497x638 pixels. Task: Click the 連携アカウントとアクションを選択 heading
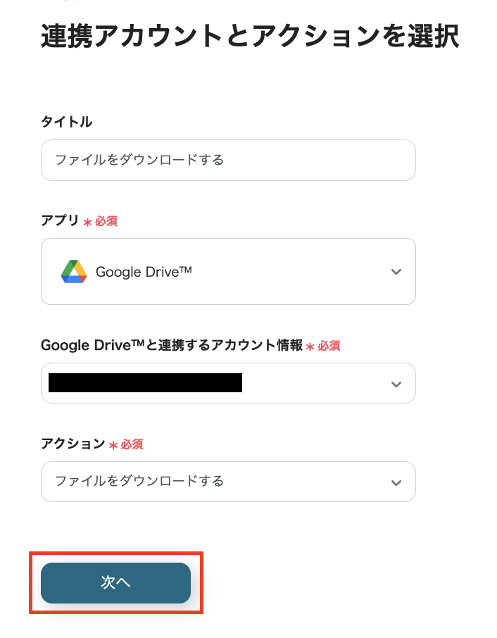tap(250, 37)
